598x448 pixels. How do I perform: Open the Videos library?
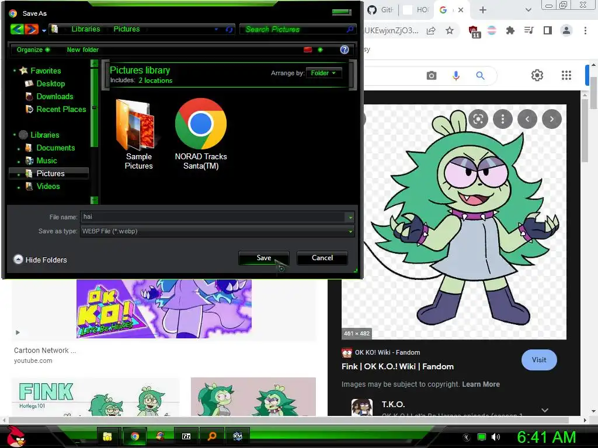point(48,186)
